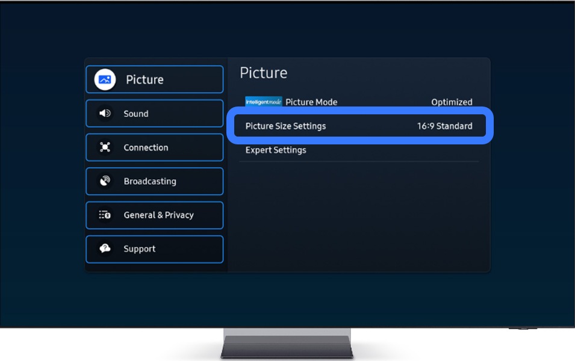Screen dimensions: 575x361
Task: Click the Intelligent Mode badge
Action: [263, 102]
